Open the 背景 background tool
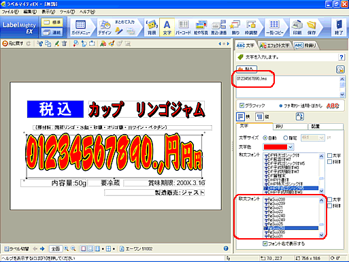 coord(152,27)
